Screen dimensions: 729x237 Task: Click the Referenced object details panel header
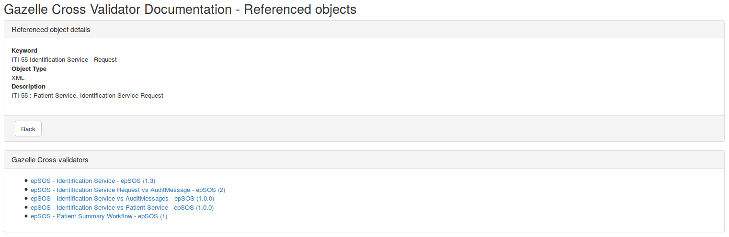click(51, 30)
